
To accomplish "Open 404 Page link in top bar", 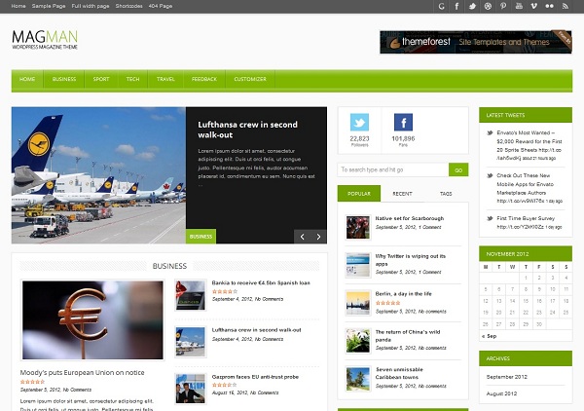I will (x=161, y=6).
